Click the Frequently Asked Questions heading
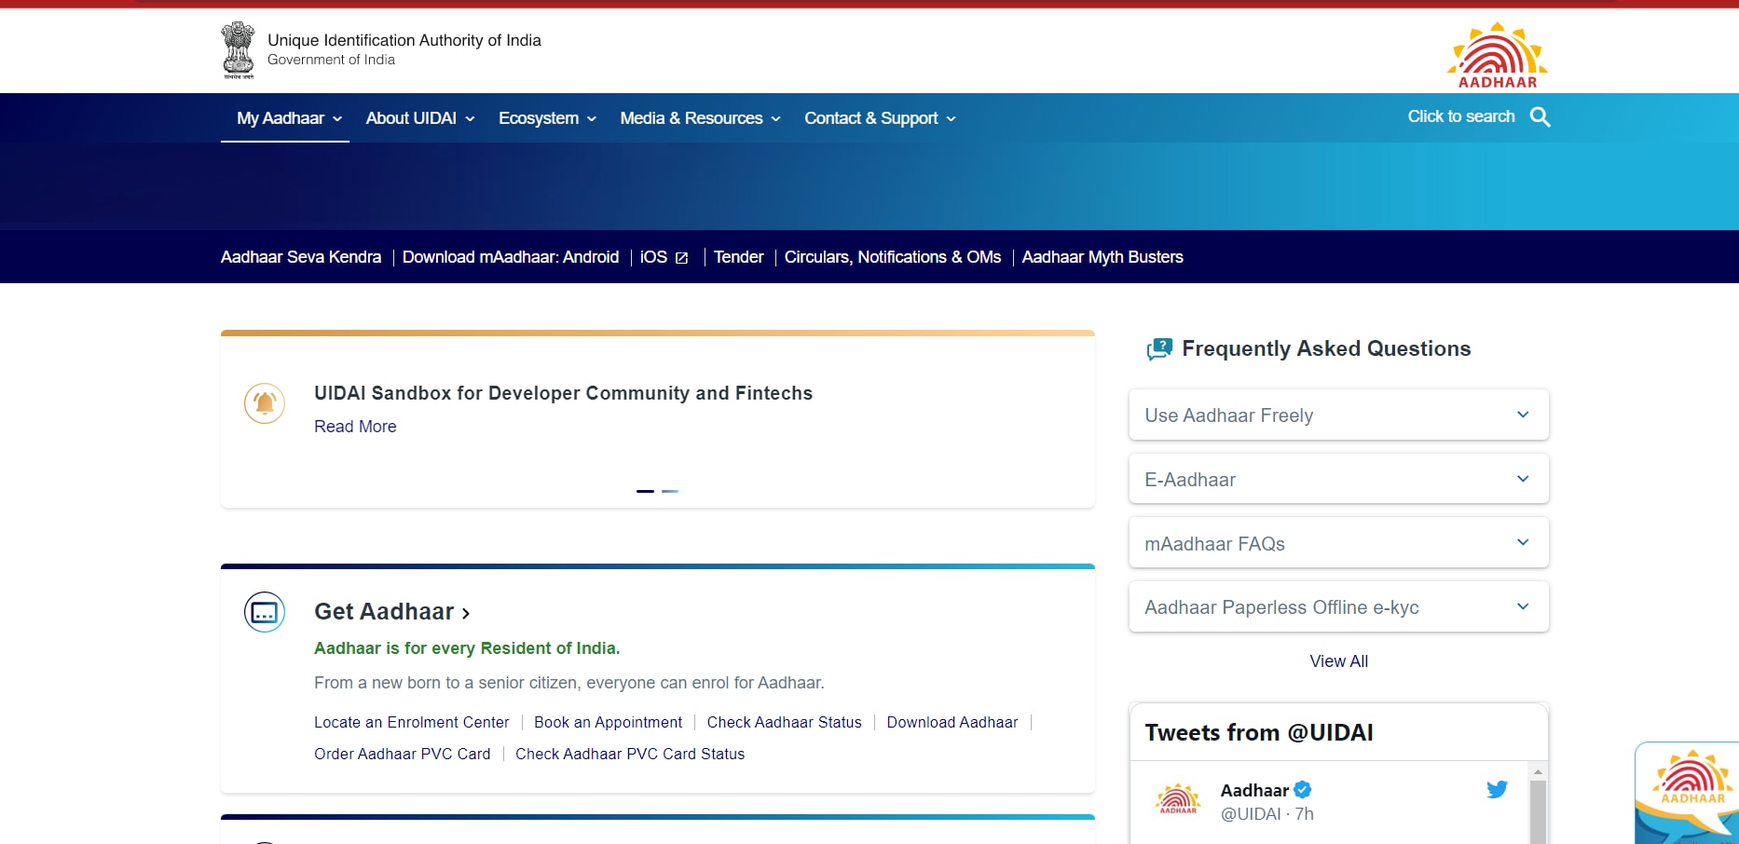This screenshot has height=844, width=1739. [1326, 348]
